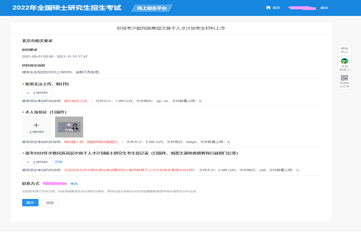The image size is (361, 232).
Task: Click the red 请打包后上传 instruction text
Action: pyautogui.click(x=76, y=101)
